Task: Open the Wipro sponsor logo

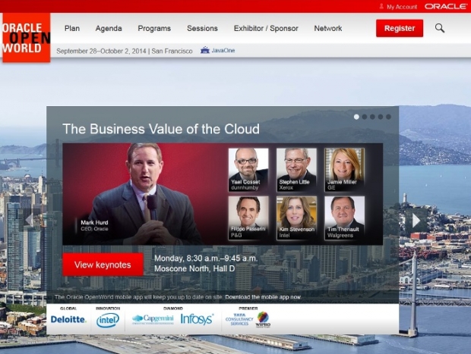Action: click(x=263, y=320)
